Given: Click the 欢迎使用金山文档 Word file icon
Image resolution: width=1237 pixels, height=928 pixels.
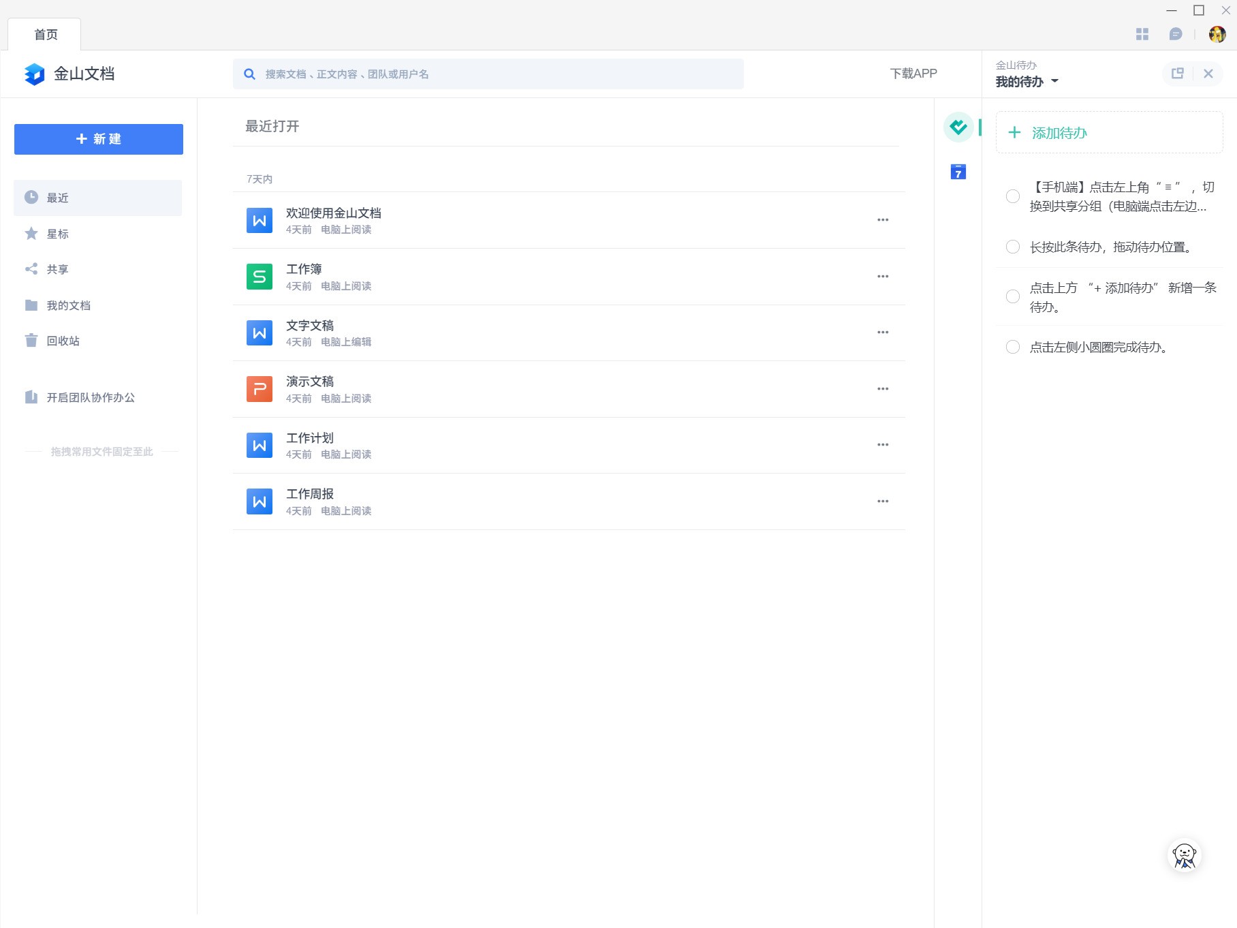Looking at the screenshot, I should coord(260,220).
